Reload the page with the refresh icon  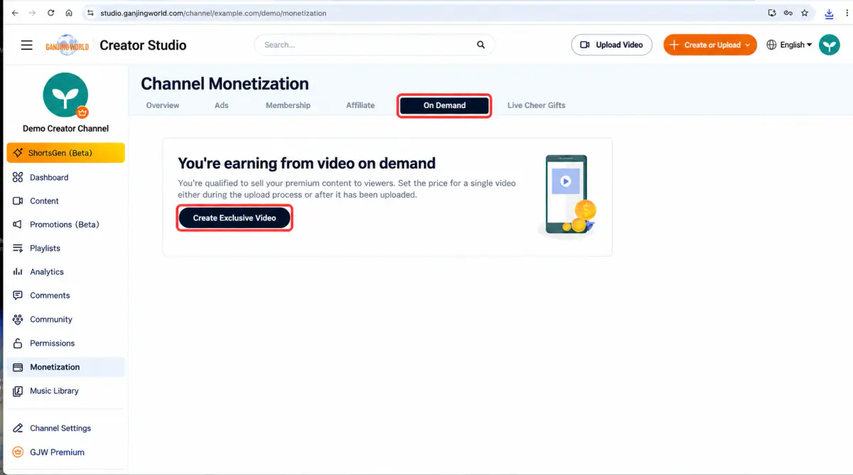pyautogui.click(x=50, y=13)
